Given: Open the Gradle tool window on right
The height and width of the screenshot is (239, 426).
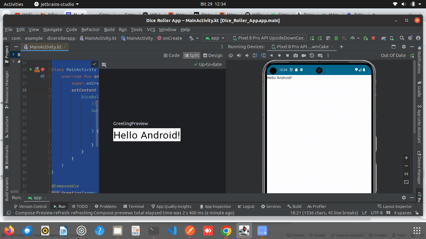Looking at the screenshot, I should pyautogui.click(x=419, y=89).
